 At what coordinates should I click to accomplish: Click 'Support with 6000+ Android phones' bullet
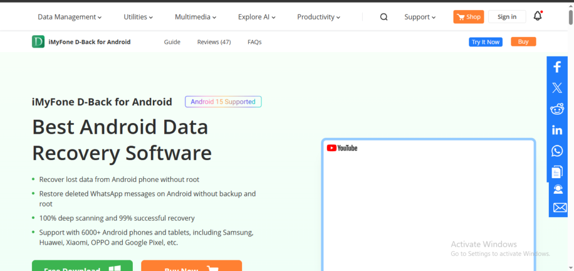tap(146, 237)
